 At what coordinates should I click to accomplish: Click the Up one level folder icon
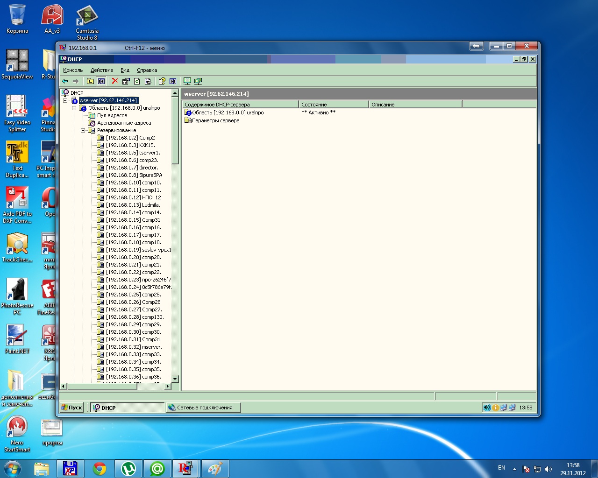90,81
